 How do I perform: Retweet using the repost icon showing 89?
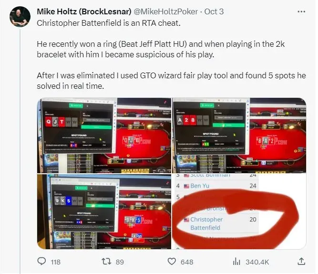[x=106, y=262]
